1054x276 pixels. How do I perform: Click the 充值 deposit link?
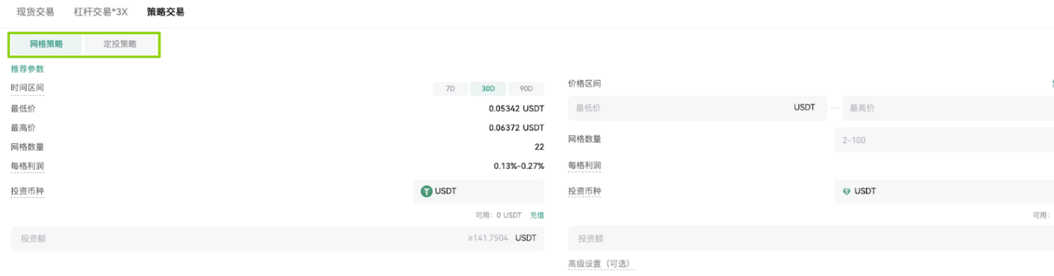click(x=537, y=216)
